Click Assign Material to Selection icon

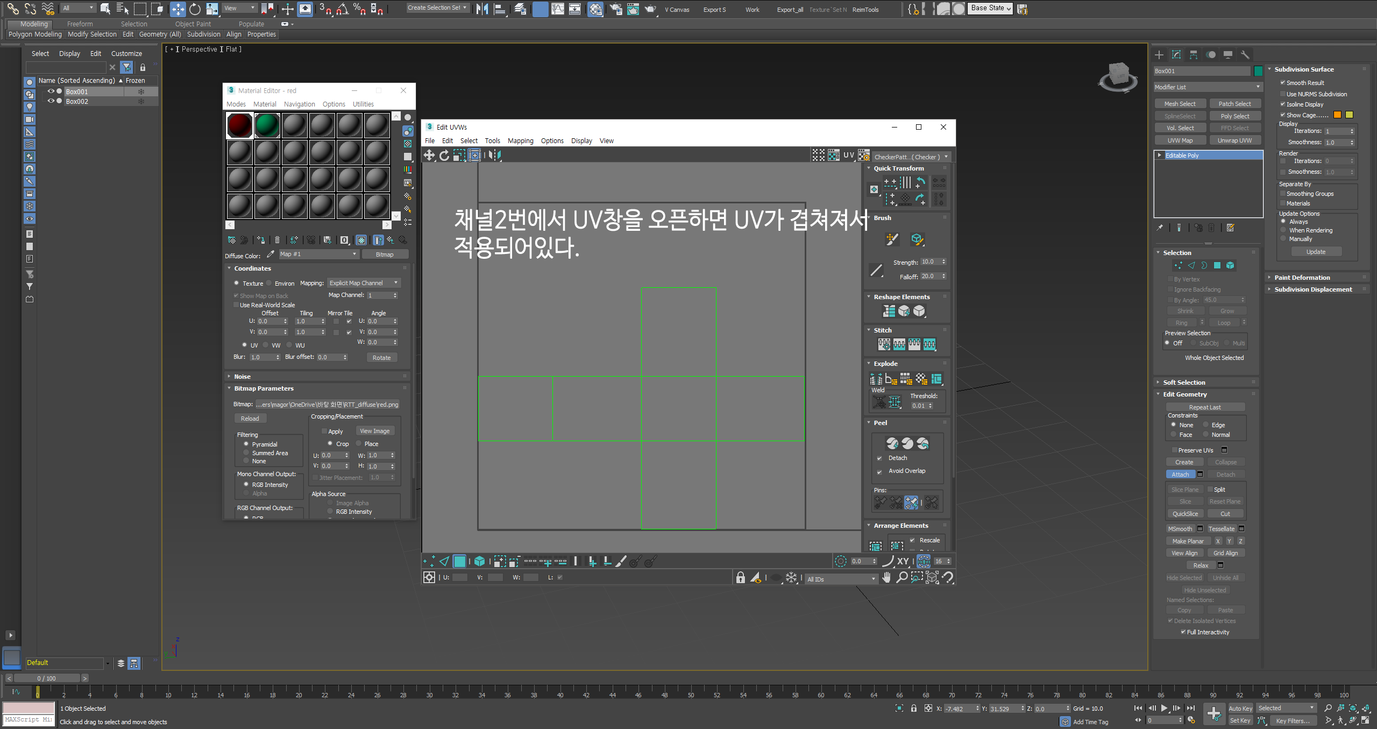point(261,240)
